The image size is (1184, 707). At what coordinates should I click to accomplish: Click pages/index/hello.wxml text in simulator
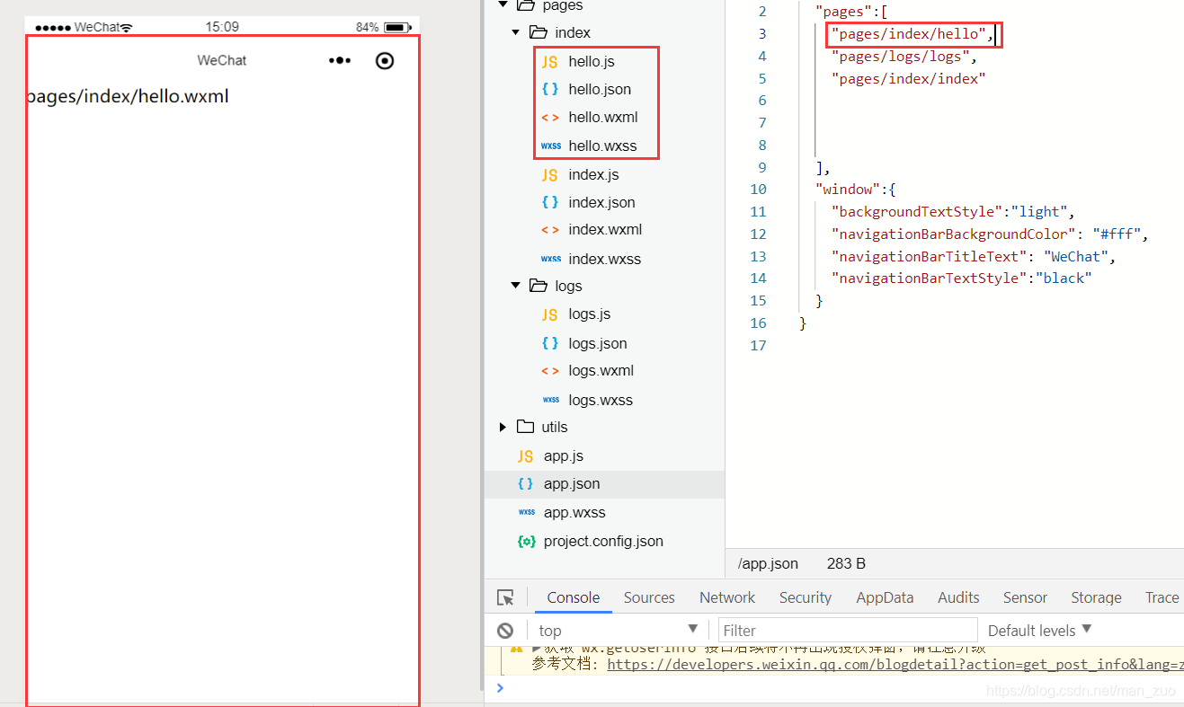128,96
